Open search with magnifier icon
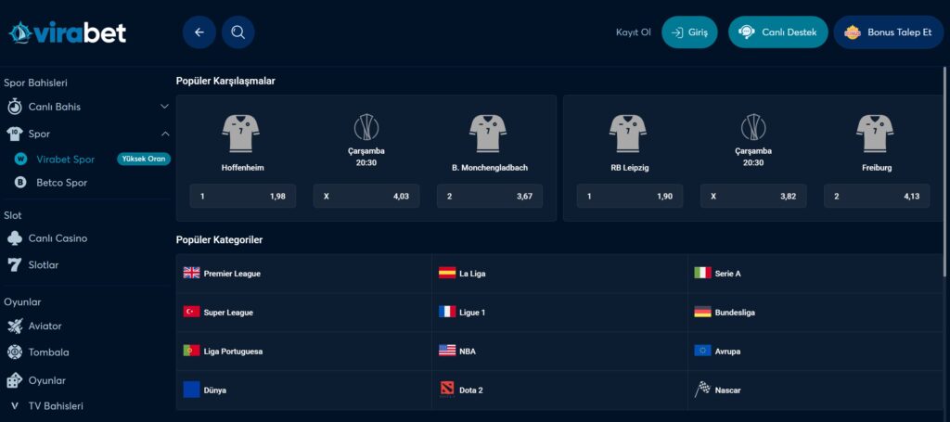Screen dimensions: 950x422 (x=237, y=32)
